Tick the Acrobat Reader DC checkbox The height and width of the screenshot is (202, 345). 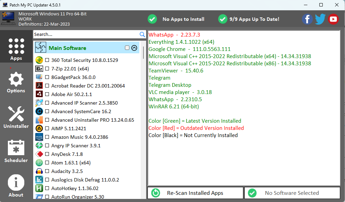[x=47, y=86]
